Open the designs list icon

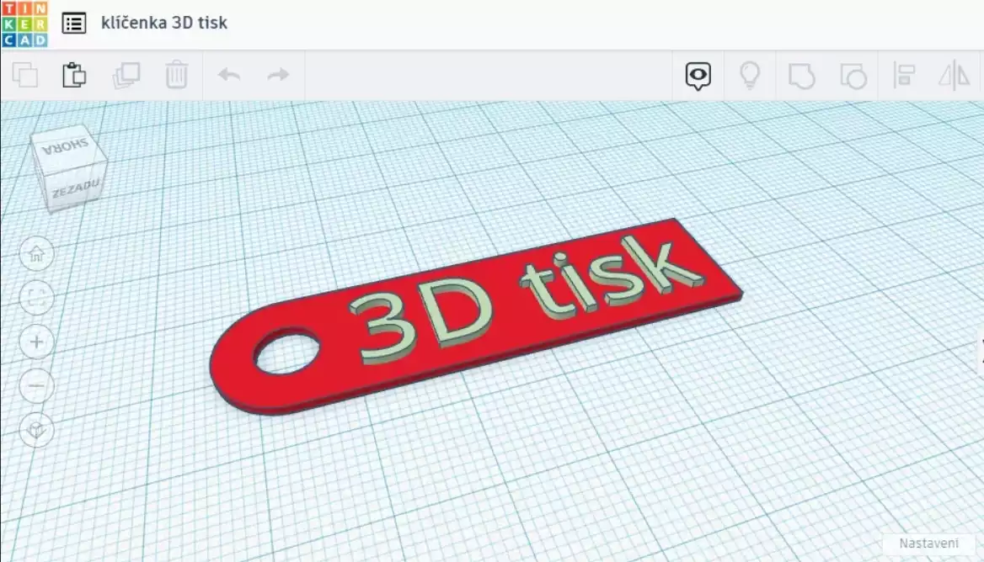[x=74, y=24]
